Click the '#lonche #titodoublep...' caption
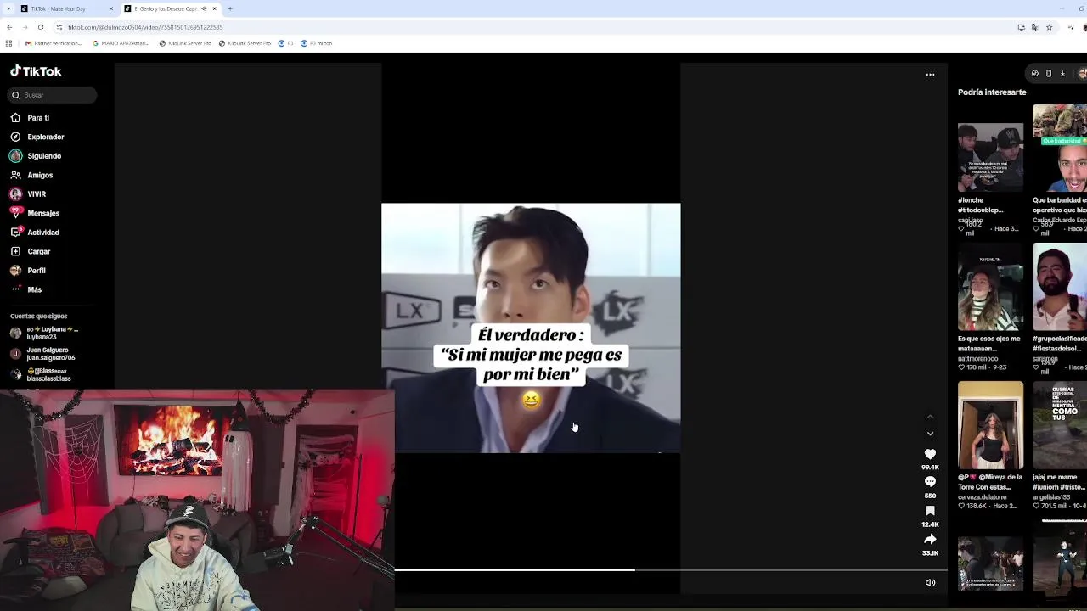This screenshot has width=1087, height=611. pos(981,205)
